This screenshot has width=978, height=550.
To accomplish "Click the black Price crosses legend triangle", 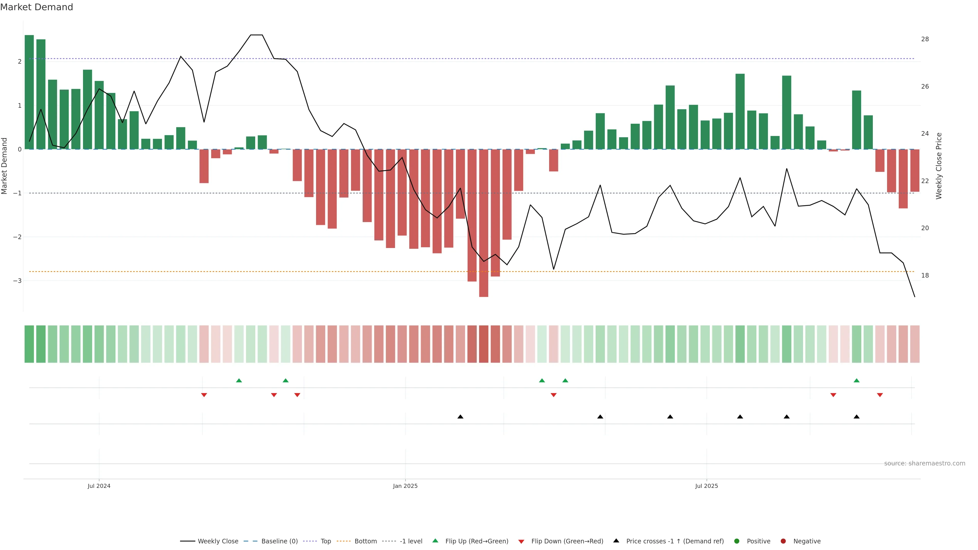I will tap(616, 541).
